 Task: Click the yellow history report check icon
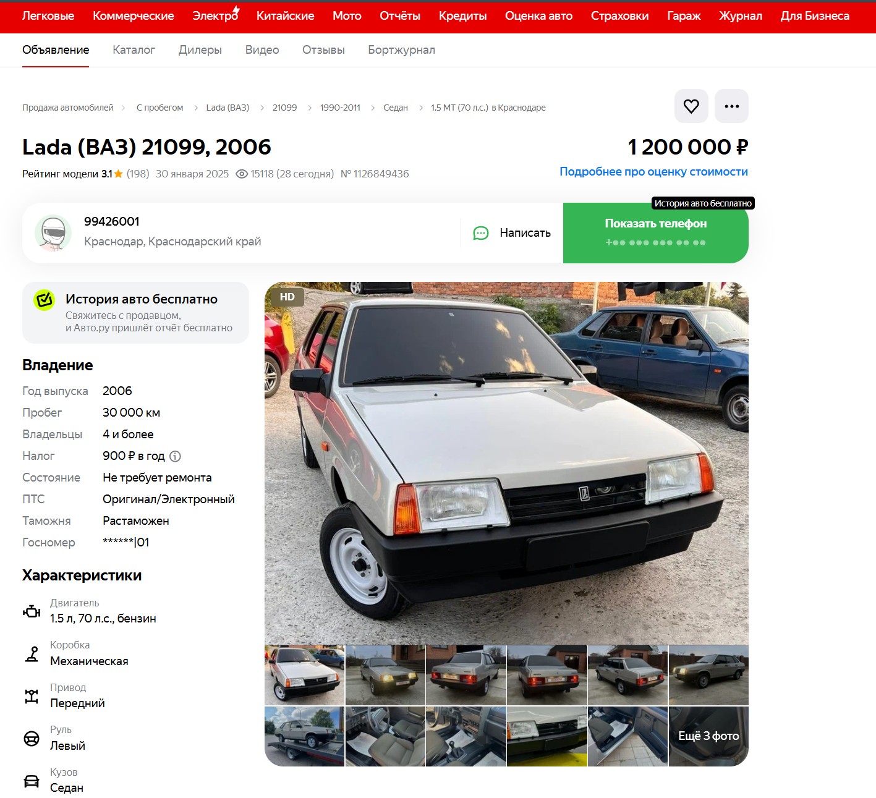click(x=45, y=300)
